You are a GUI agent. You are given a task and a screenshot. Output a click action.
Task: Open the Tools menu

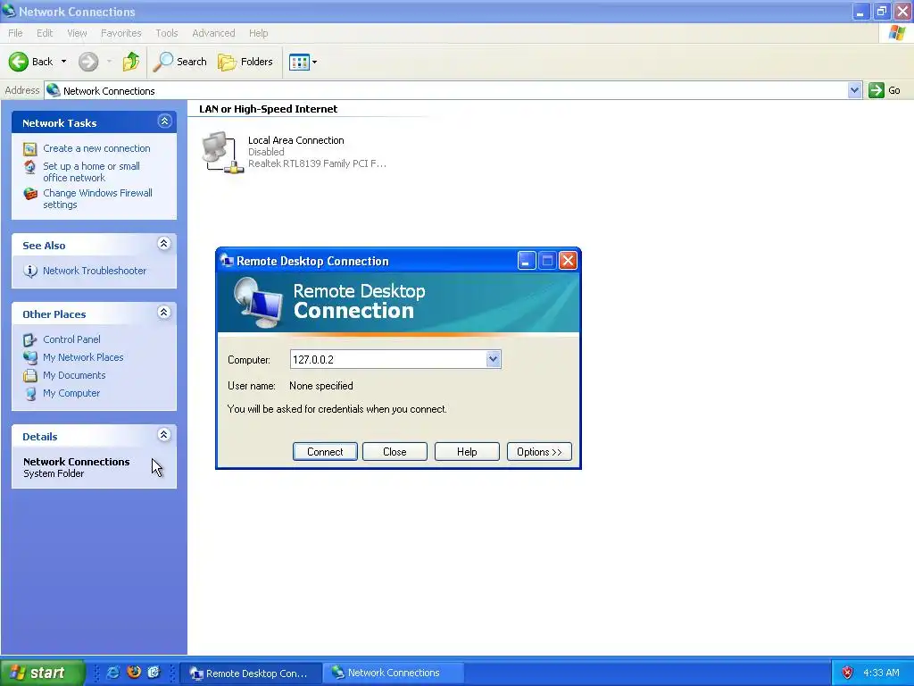167,33
